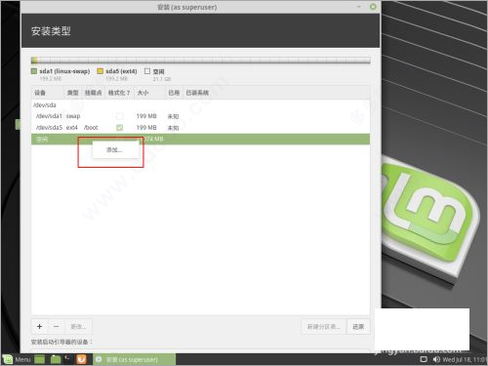Open the Mint Menu button
This screenshot has width=488, height=366.
click(x=17, y=359)
